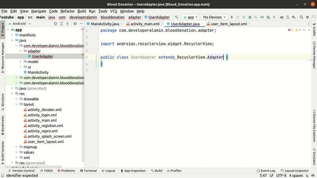The width and height of the screenshot is (317, 178).
Task: Toggle Device Manager right-side panel
Action: 315,55
